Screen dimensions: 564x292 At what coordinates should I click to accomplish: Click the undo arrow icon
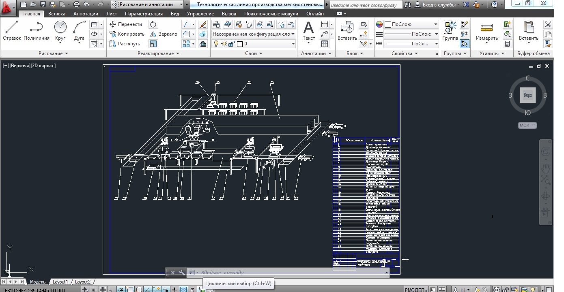coord(86,4)
